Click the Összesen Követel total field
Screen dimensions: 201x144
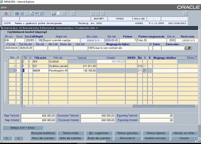click(x=98, y=120)
